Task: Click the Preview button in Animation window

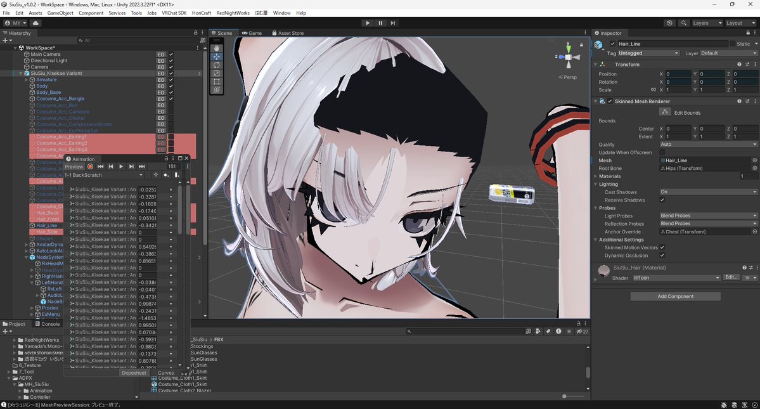Action: click(74, 166)
